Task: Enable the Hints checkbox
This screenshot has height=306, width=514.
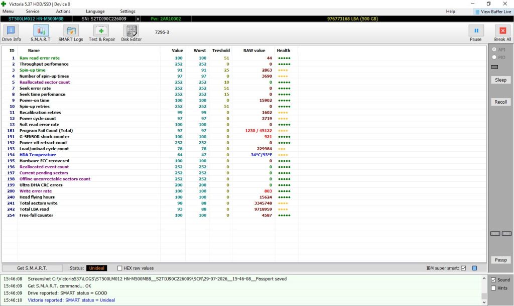Action: coord(493,288)
